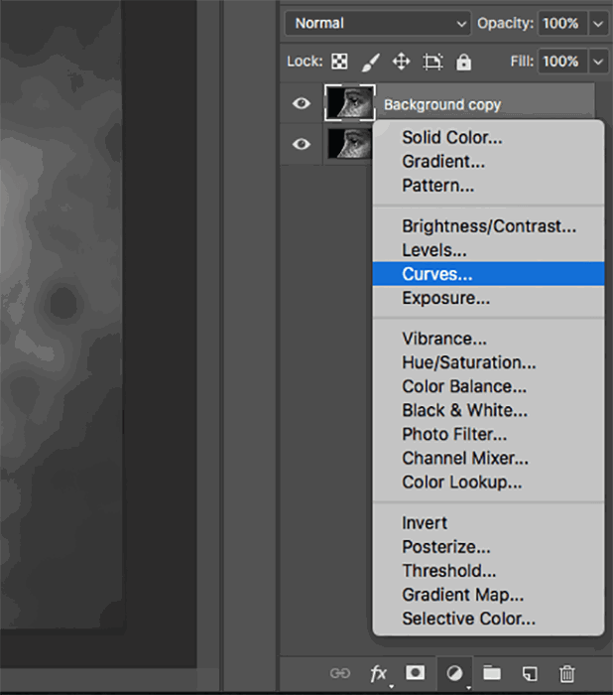Select Brightness/Contrast... adjustment
This screenshot has height=695, width=613.
point(489,226)
